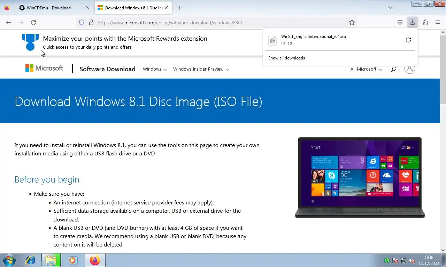Screen dimensions: 446x267
Task: Go back with the browser back arrow
Action: 8,22
